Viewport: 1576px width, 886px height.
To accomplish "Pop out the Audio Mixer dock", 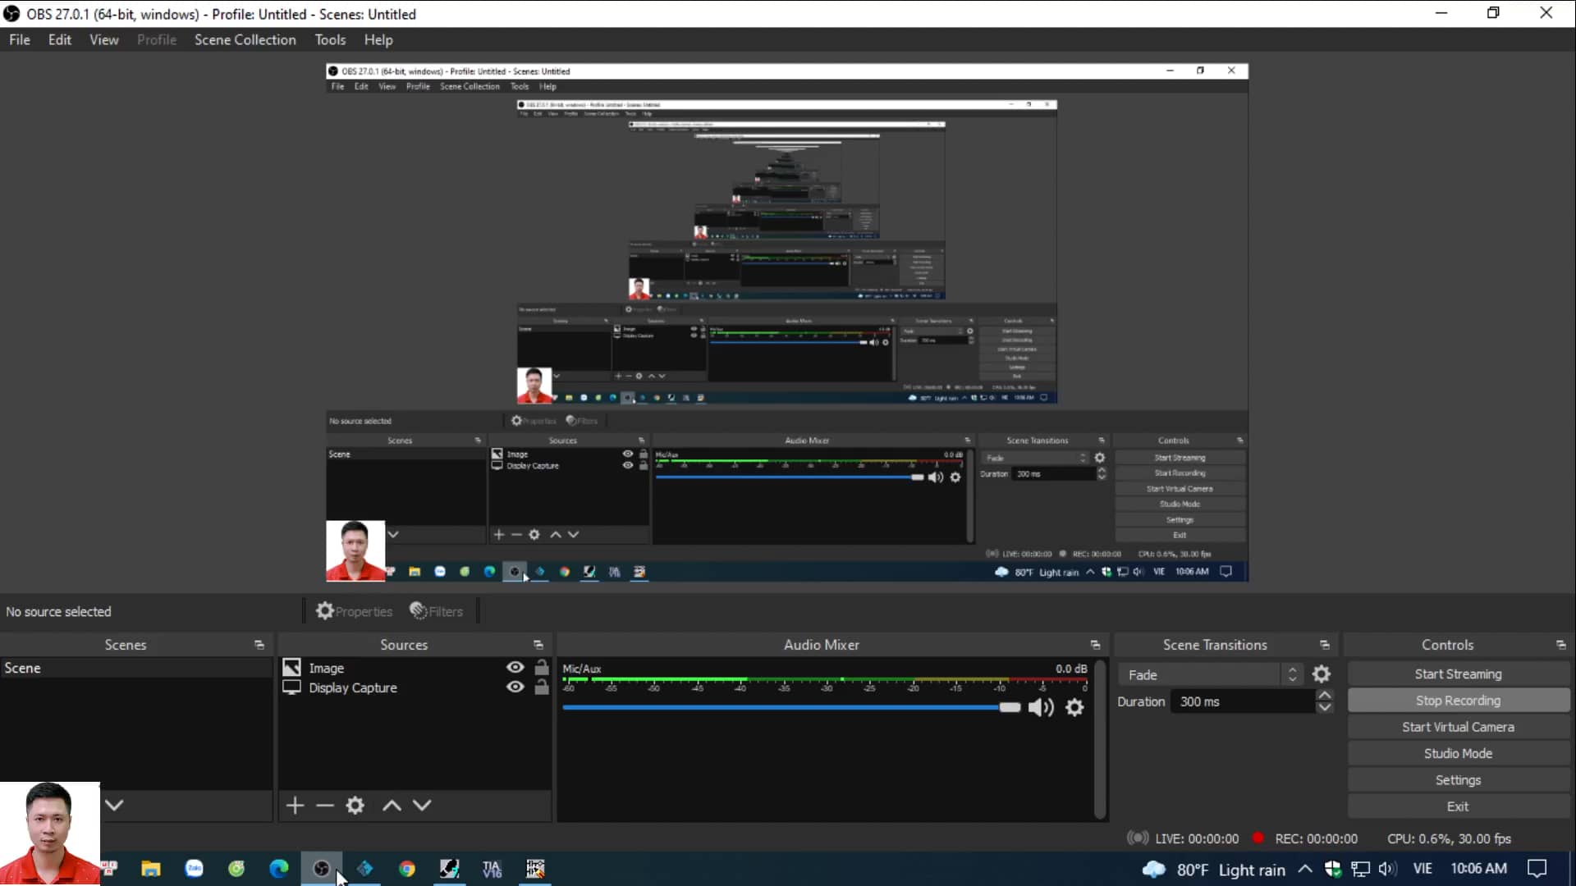I will tap(1095, 645).
